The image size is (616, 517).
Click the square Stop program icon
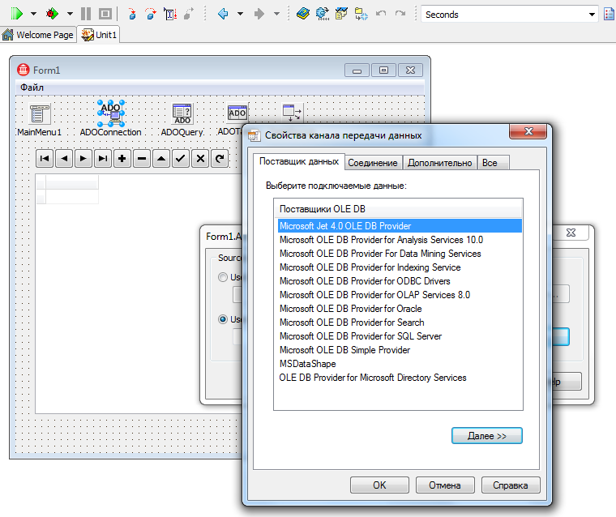tap(105, 14)
